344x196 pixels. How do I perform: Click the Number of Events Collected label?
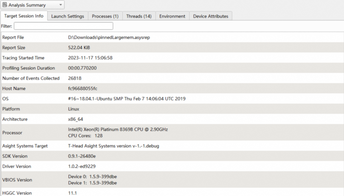pyautogui.click(x=31, y=78)
